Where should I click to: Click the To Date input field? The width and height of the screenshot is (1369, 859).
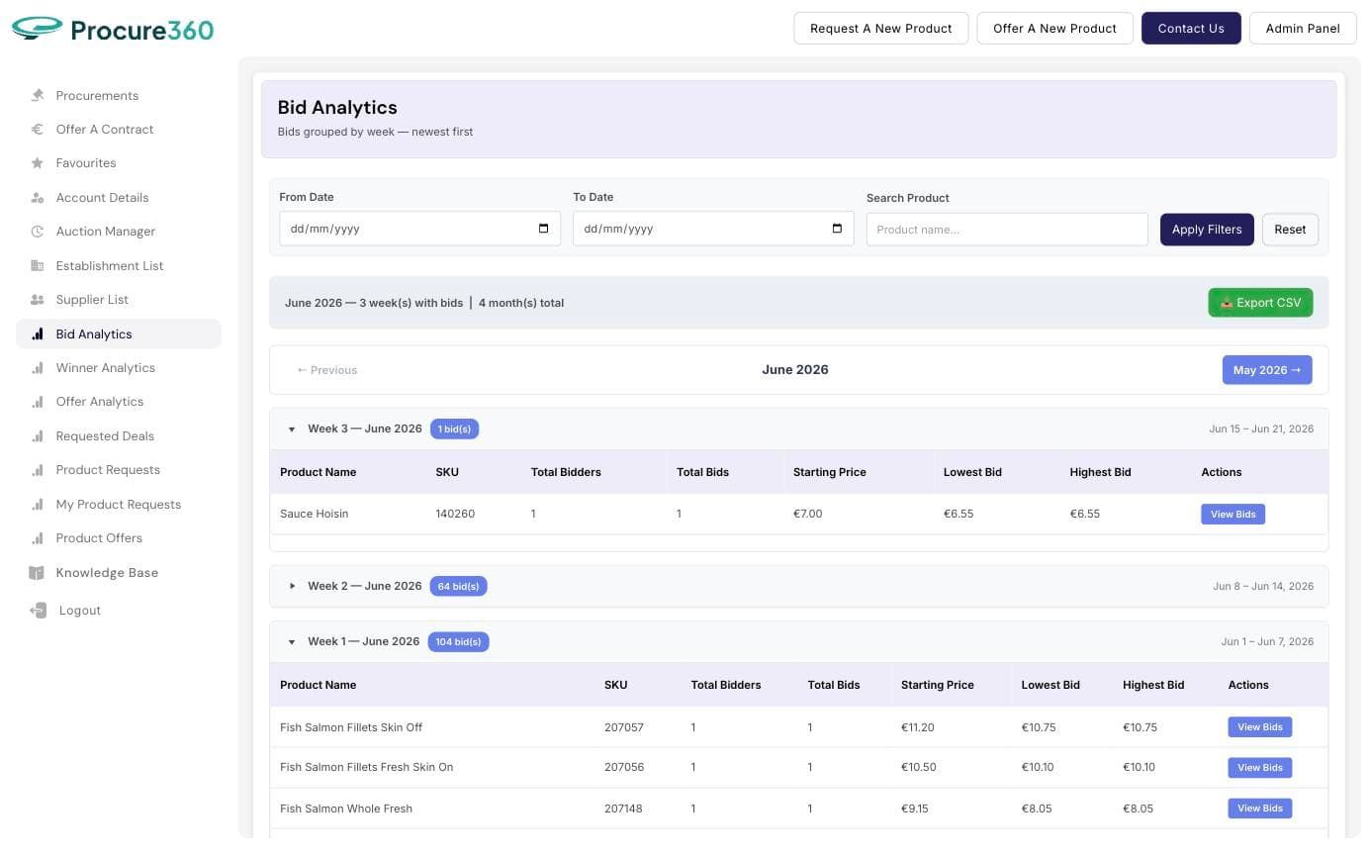[713, 229]
